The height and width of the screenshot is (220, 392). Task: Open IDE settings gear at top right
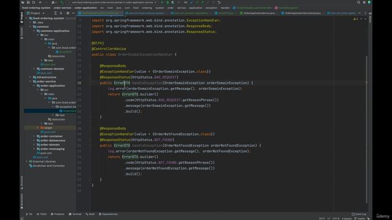pyautogui.click(x=364, y=2)
